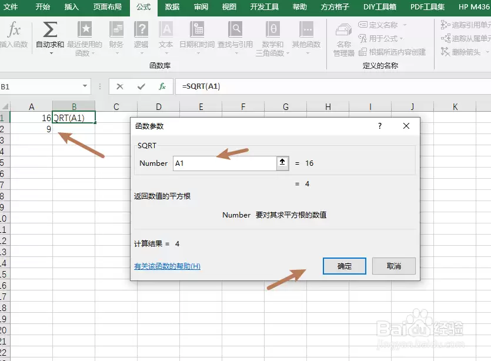Viewport: 491px width, 361px height.
Task: Switch to the Page Layout (页面布局) tab
Action: tap(108, 7)
